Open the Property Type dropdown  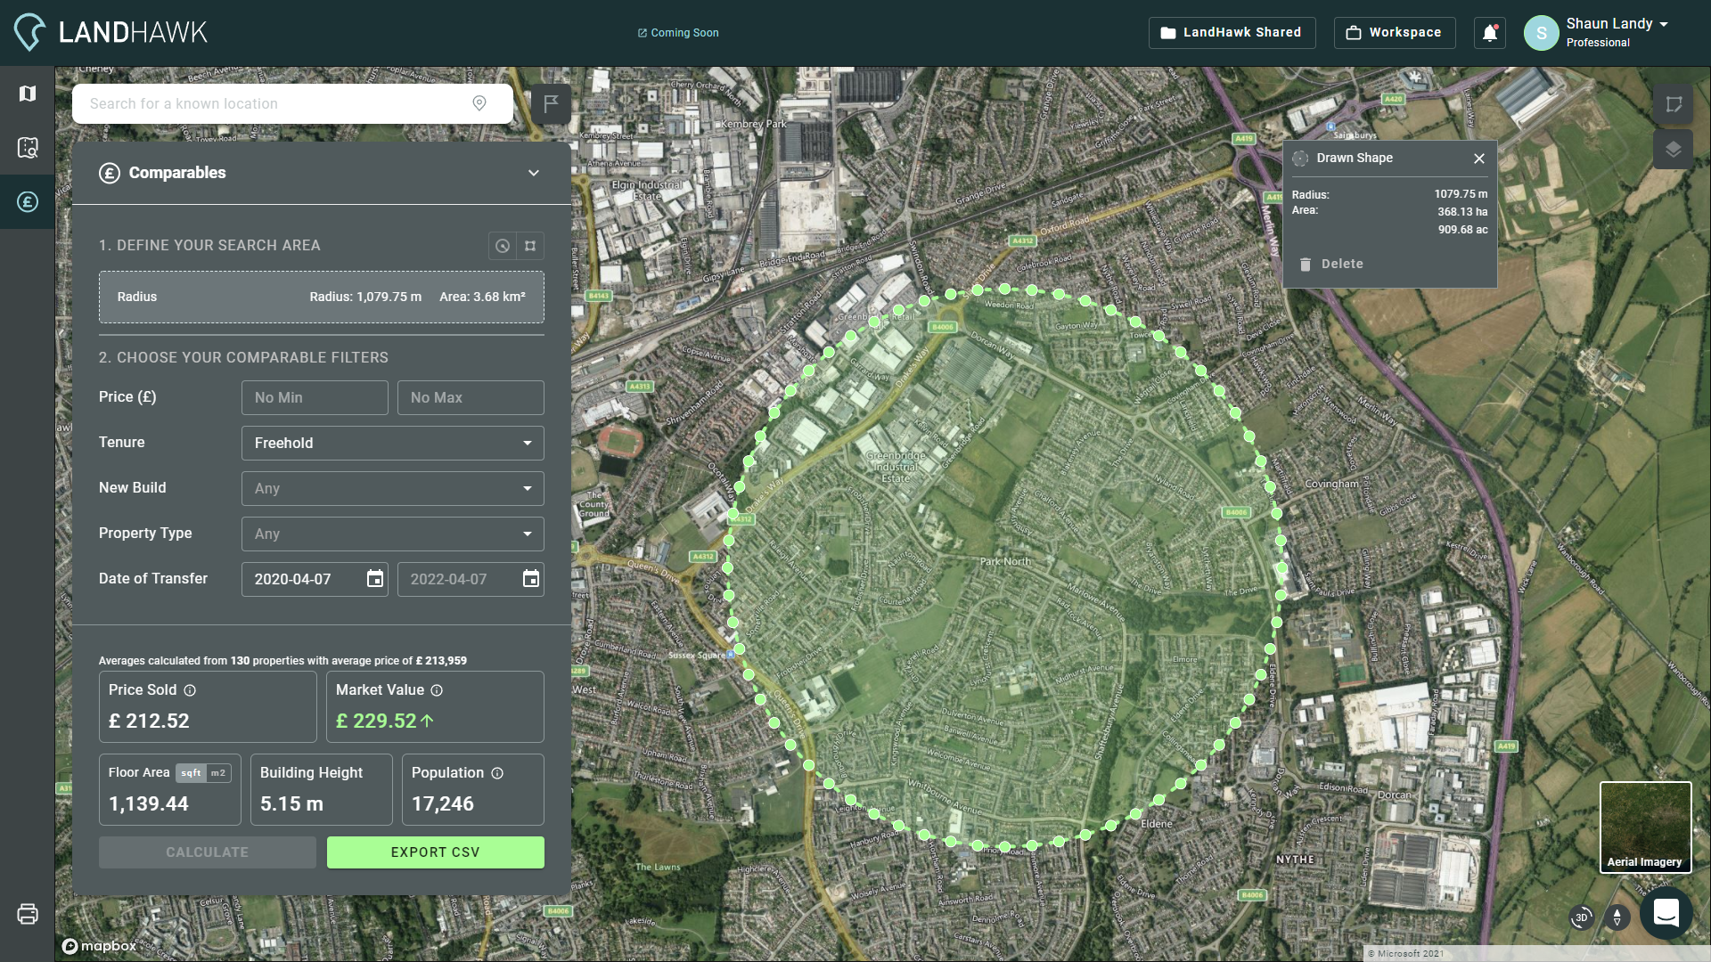(x=393, y=534)
